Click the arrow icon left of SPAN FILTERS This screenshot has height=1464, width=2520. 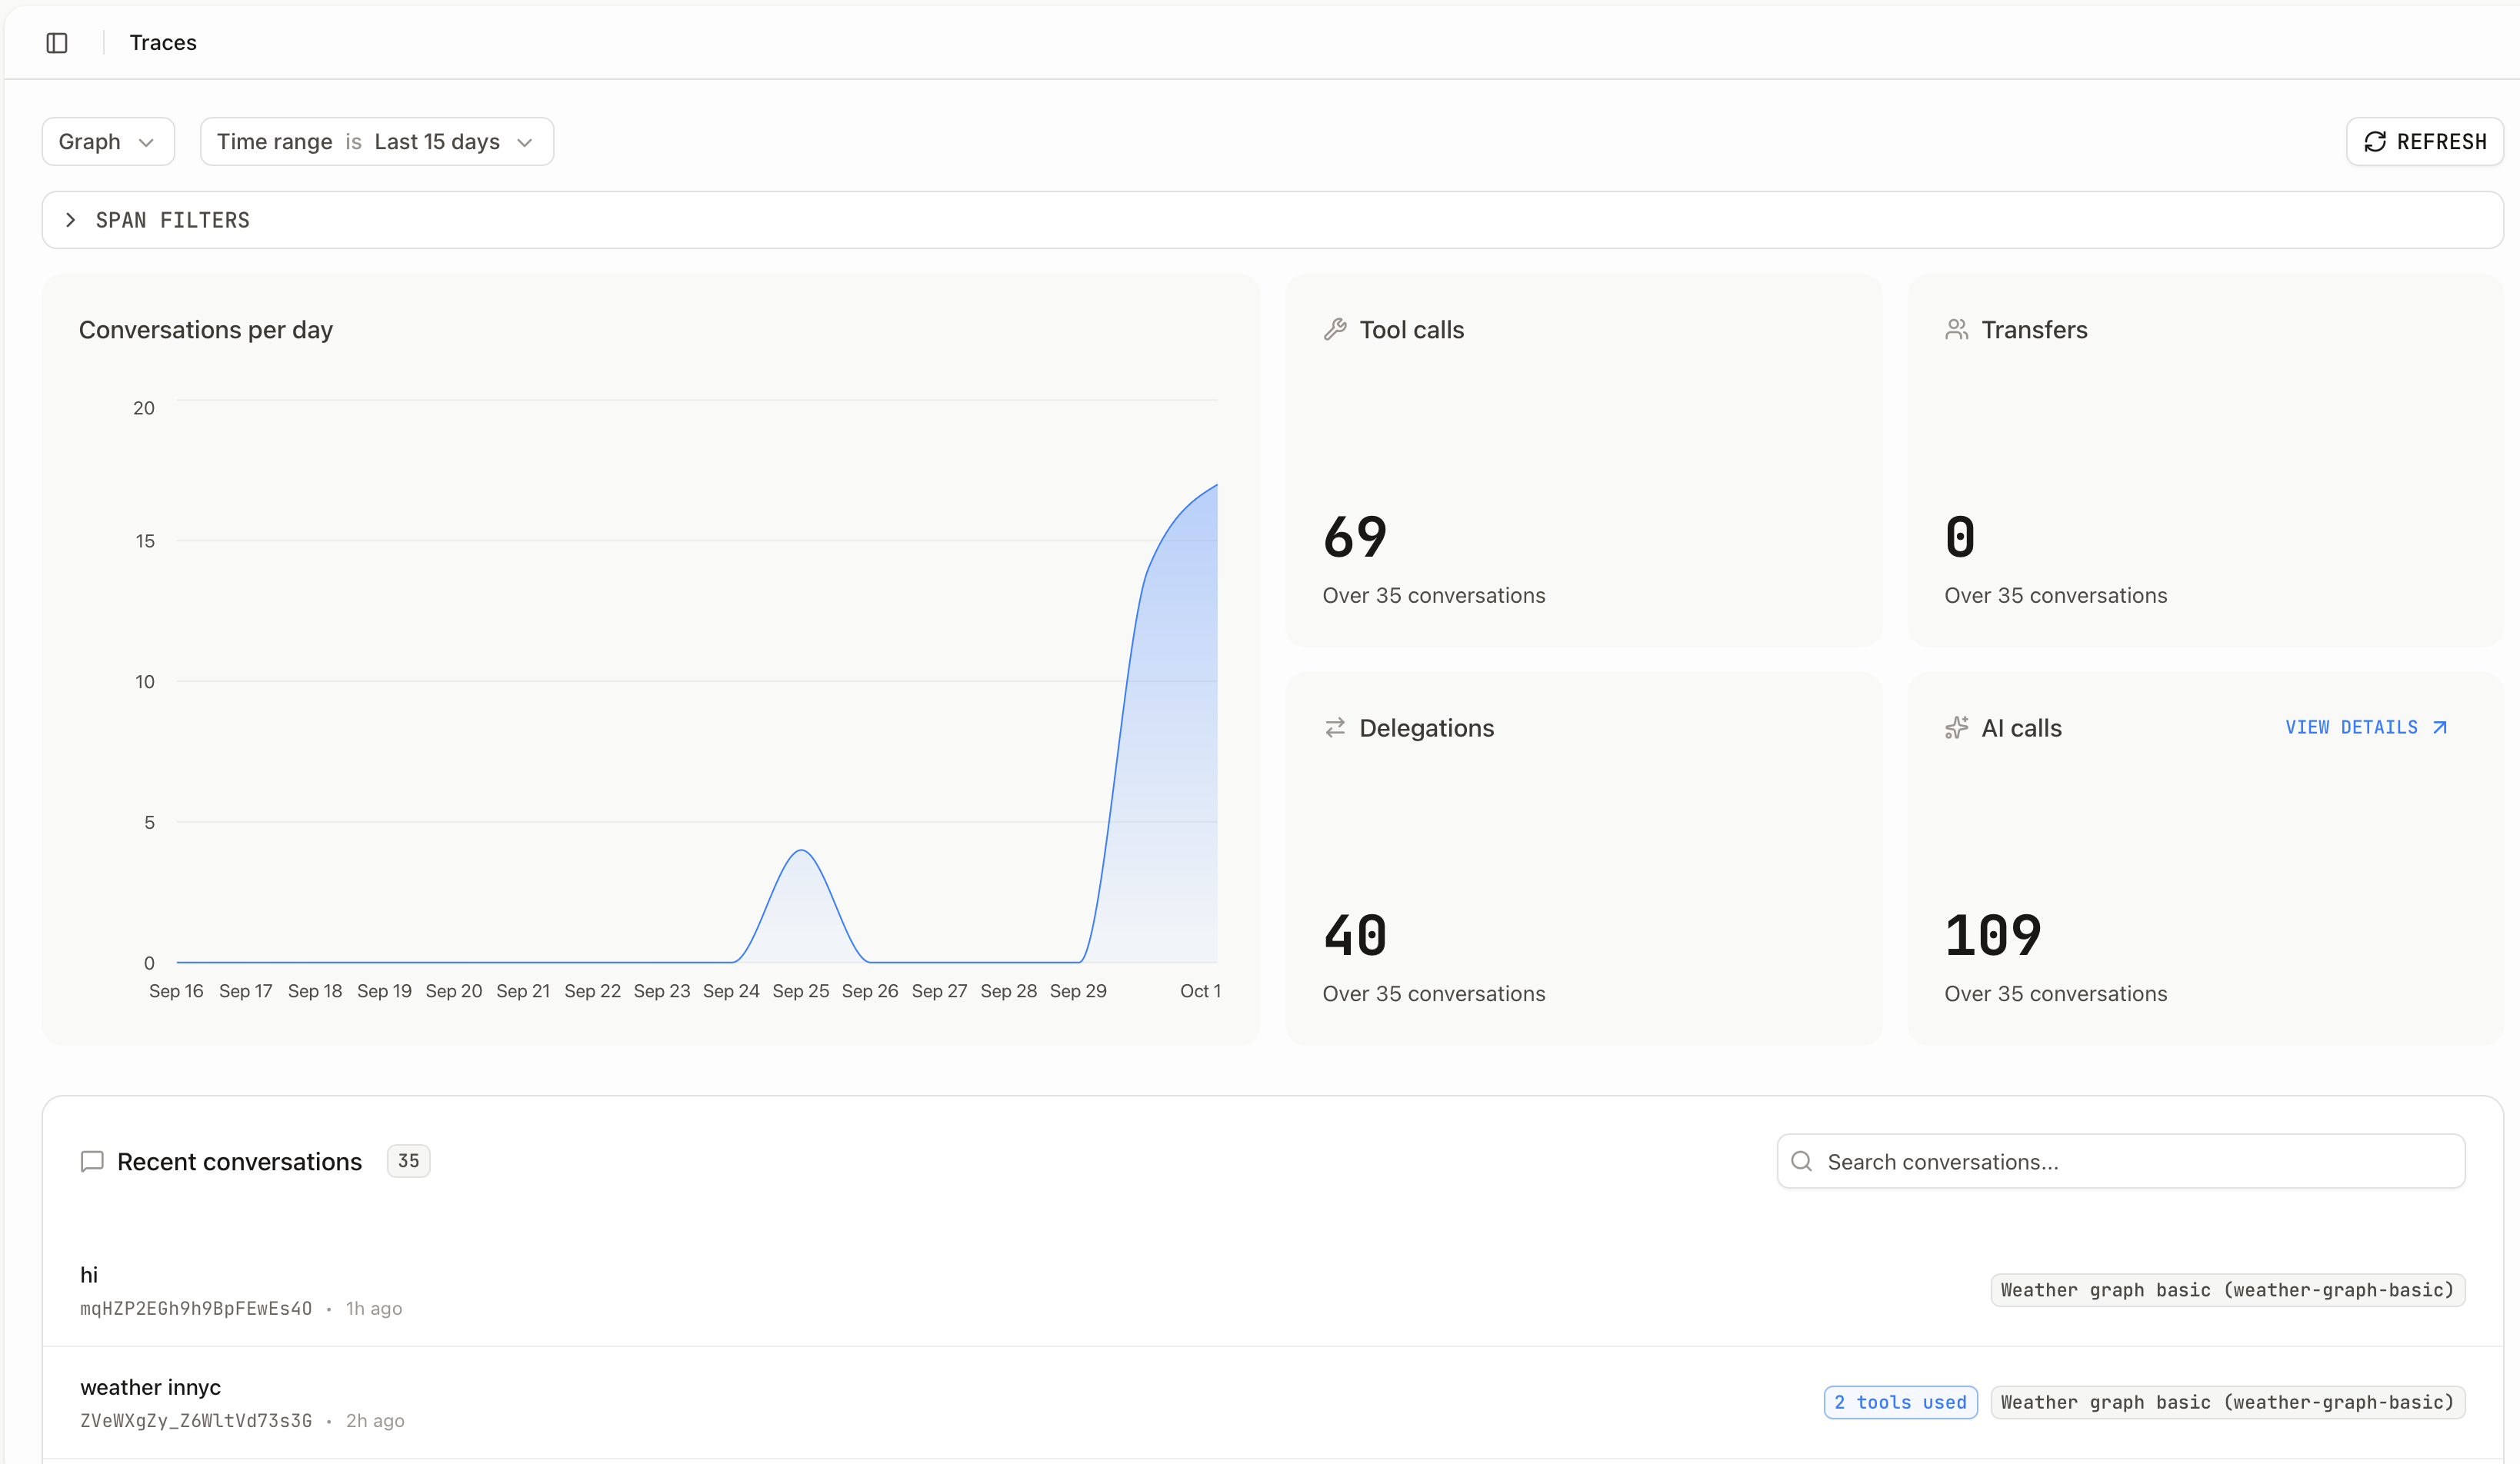(70, 220)
